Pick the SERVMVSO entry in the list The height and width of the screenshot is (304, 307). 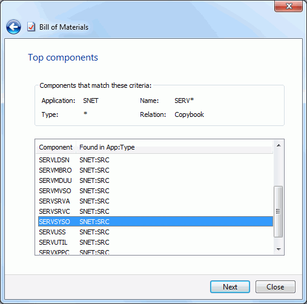point(156,191)
